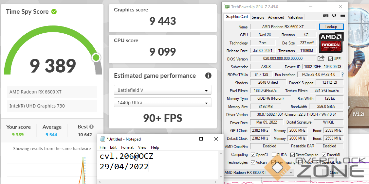Take a GPU-Z screenshot with camera icon
This screenshot has width=369, height=184.
pyautogui.click(x=325, y=15)
